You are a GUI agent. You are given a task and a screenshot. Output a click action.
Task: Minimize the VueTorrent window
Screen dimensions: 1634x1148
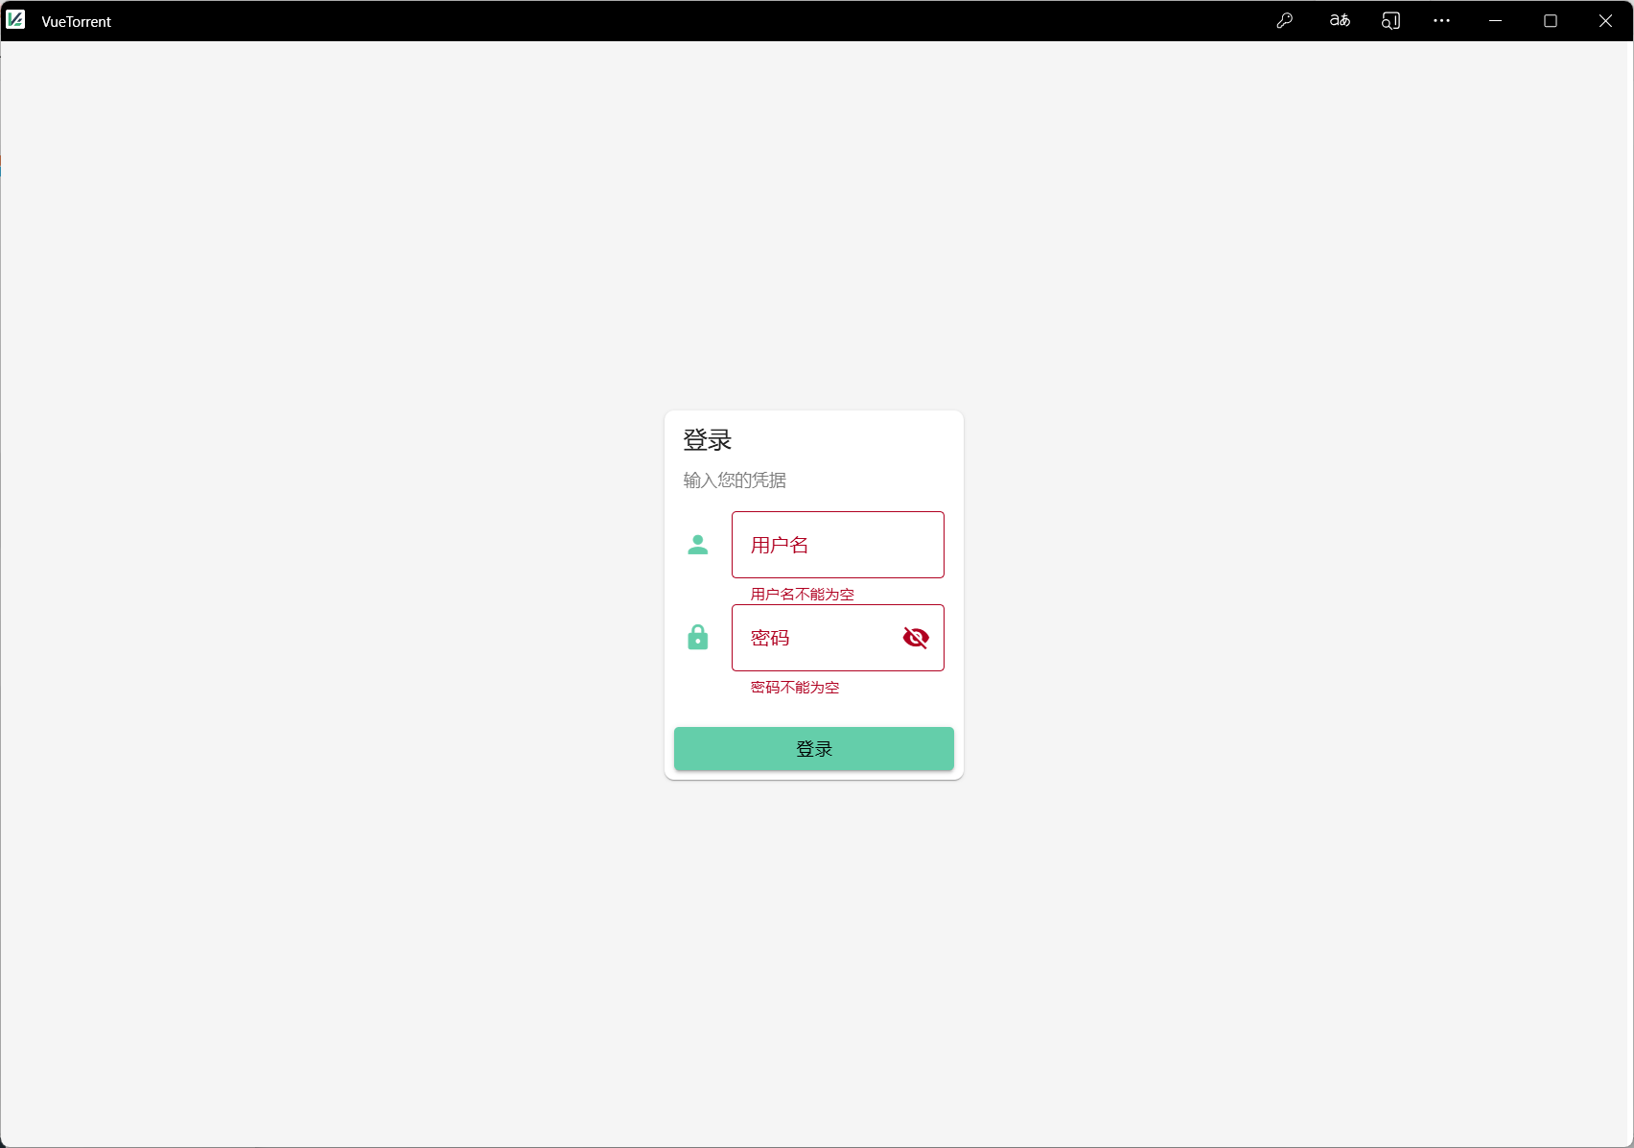point(1495,20)
